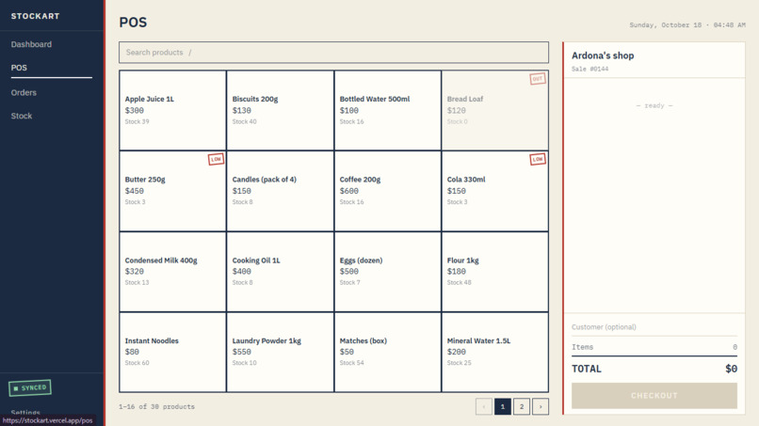The image size is (759, 426).
Task: Go to previous products page arrow
Action: pos(484,406)
